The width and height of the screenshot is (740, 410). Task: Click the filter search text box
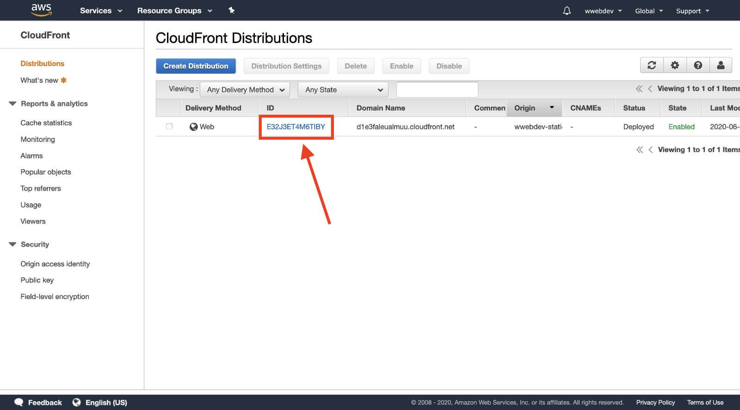(437, 89)
